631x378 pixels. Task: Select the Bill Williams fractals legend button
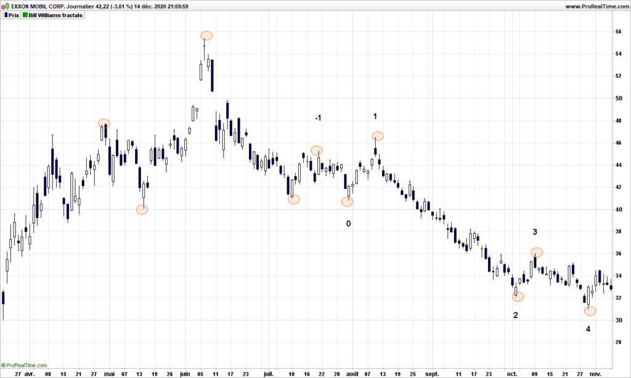tap(53, 15)
